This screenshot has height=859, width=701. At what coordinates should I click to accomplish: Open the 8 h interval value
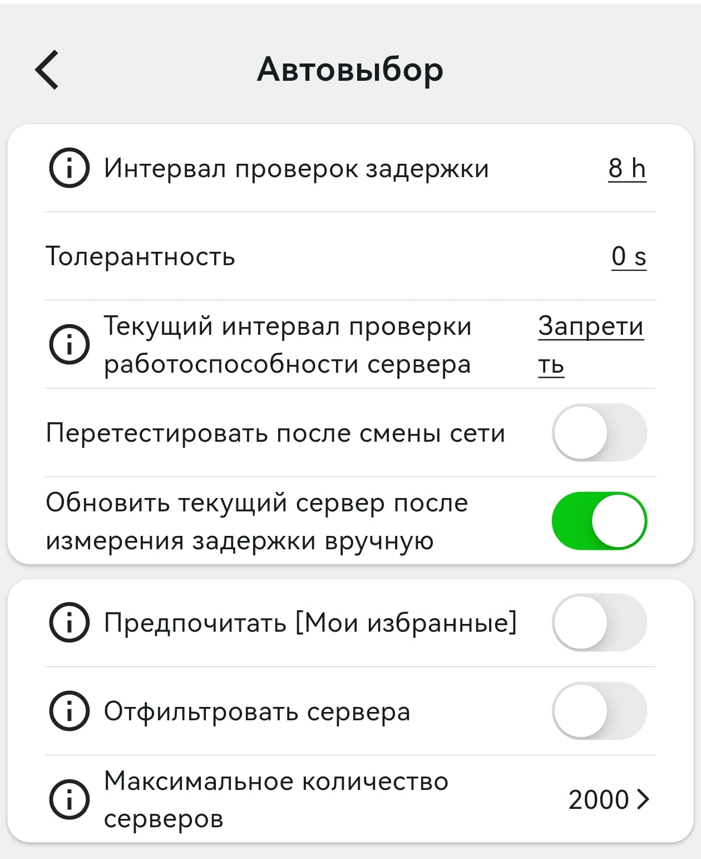(628, 167)
